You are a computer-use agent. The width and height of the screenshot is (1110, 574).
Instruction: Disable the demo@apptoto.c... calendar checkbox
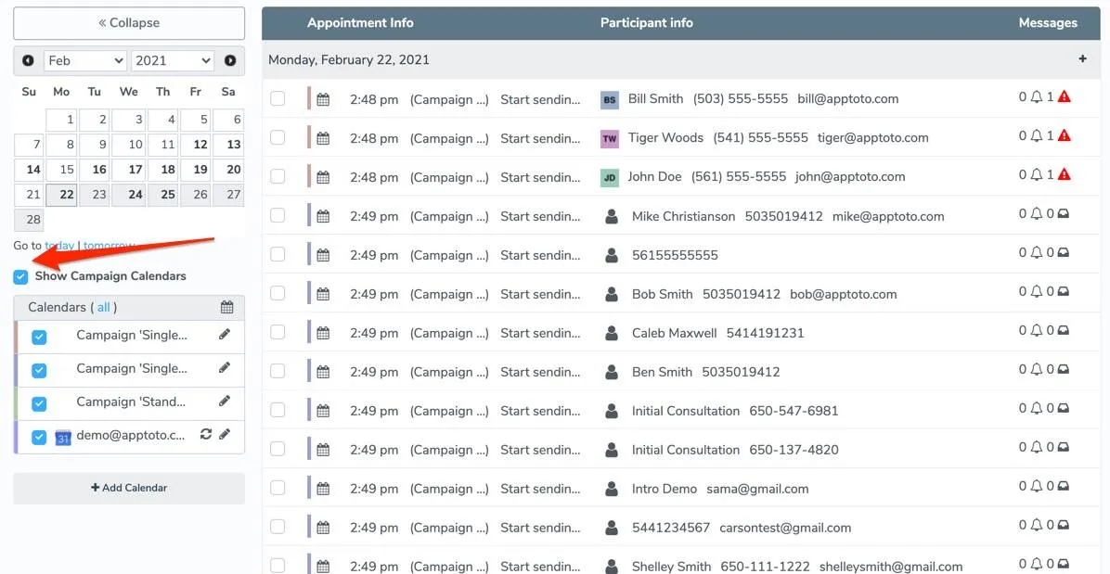click(39, 435)
